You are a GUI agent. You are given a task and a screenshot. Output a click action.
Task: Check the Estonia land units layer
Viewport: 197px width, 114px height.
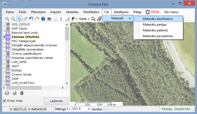pos(4,33)
